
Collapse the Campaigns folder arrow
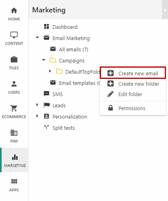click(x=44, y=60)
